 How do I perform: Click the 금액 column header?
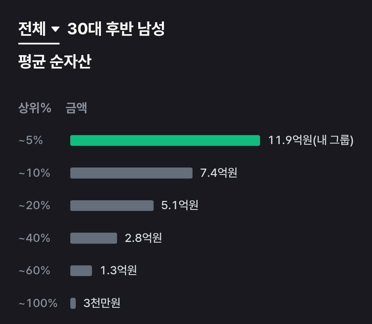click(x=76, y=108)
